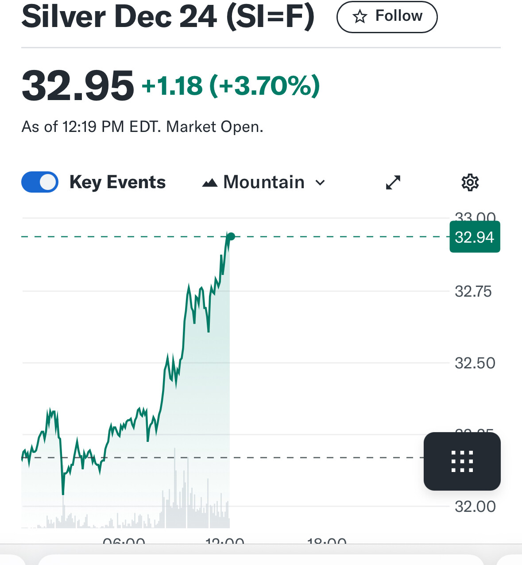Click the chevron next to Mountain
The width and height of the screenshot is (522, 565).
pyautogui.click(x=320, y=183)
